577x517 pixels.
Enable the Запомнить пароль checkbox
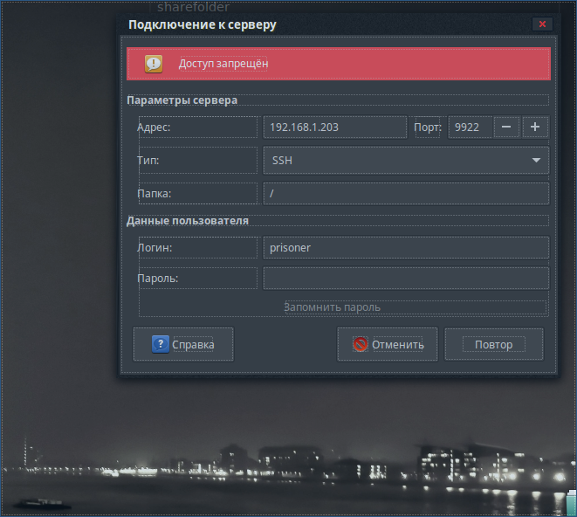[332, 307]
